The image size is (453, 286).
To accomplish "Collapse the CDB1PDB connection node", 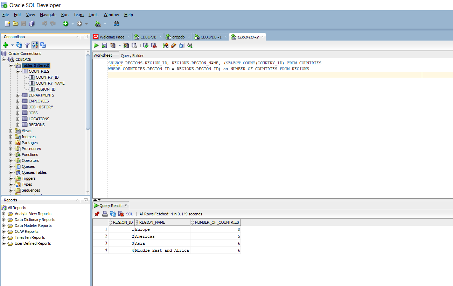I will 4,59.
